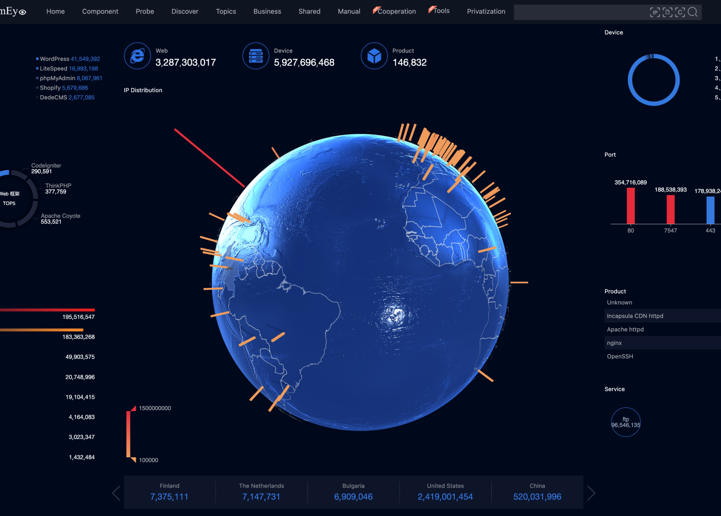
Task: Select China showing 520,031,996 devices
Action: (537, 492)
